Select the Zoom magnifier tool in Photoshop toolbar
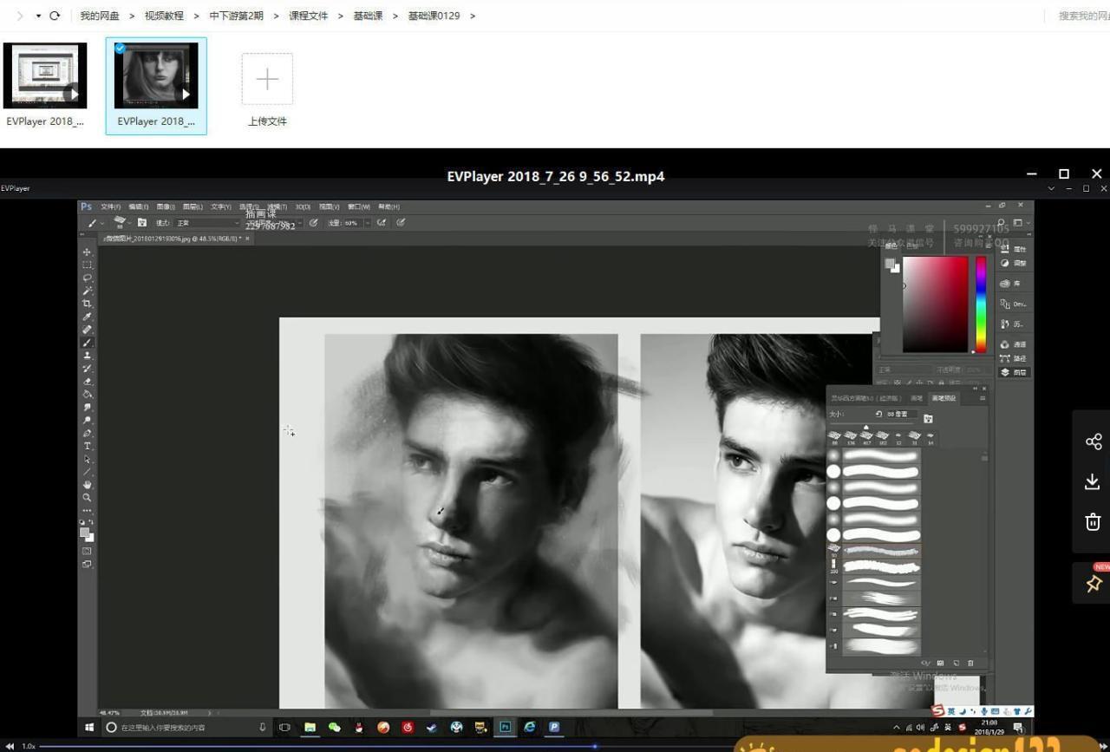1110x752 pixels. [87, 498]
